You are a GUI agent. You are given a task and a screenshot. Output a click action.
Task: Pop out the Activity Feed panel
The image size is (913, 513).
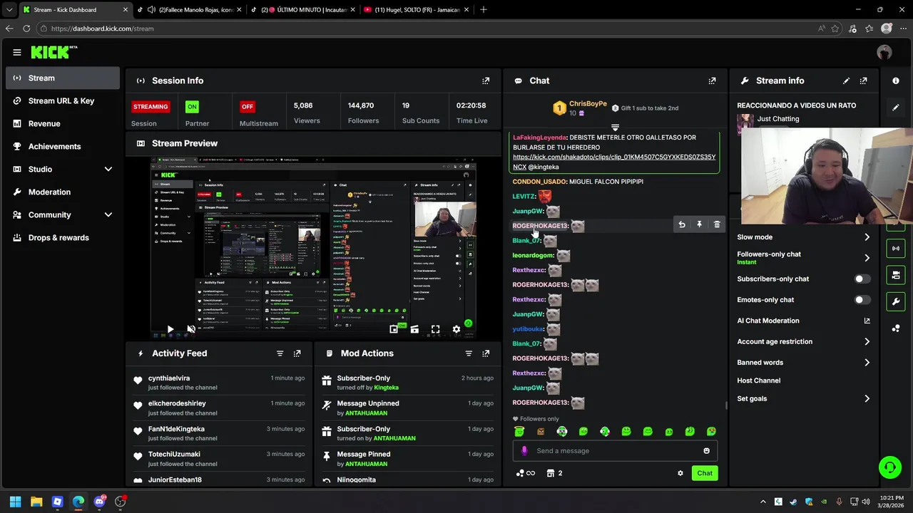297,353
